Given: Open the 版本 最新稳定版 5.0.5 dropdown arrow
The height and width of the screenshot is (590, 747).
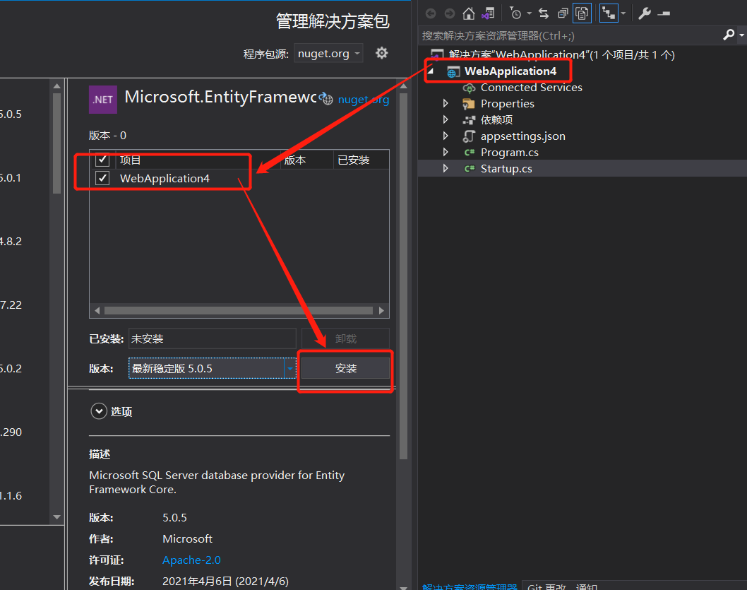Looking at the screenshot, I should 289,368.
